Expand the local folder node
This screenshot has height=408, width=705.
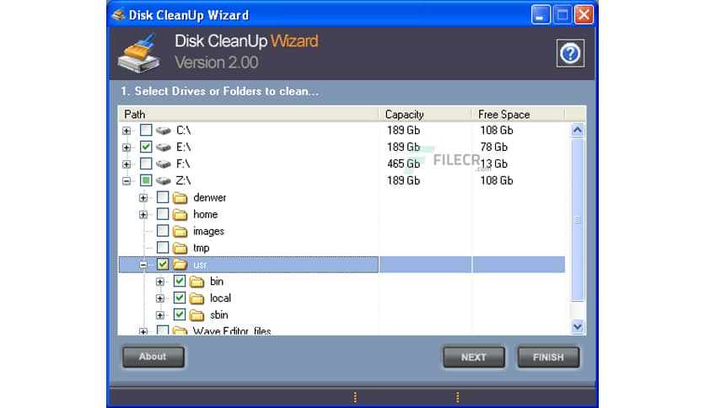(x=160, y=298)
